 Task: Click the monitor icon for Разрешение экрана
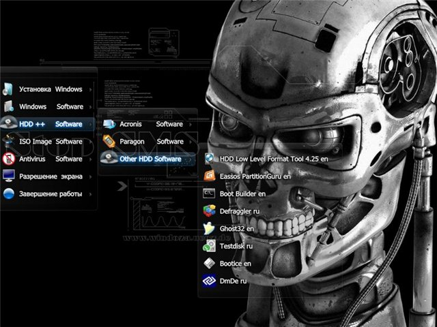tap(8, 176)
